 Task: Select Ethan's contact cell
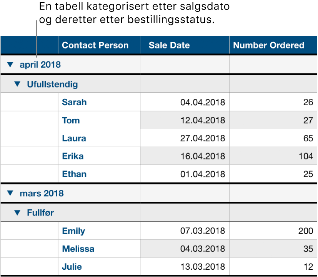[74, 174]
